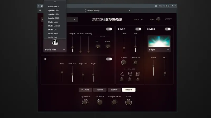Open the partially hidden preset dropdown chevron

75,19
